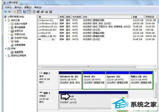This screenshot has width=159, height=112.
Task: Collapse the Storage (存储) tree node
Action: tap(6, 48)
